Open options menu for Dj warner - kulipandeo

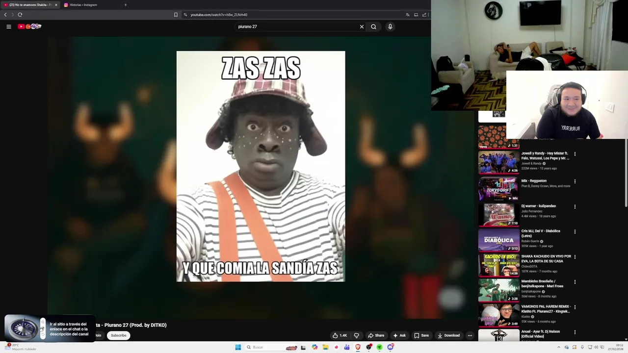point(575,206)
